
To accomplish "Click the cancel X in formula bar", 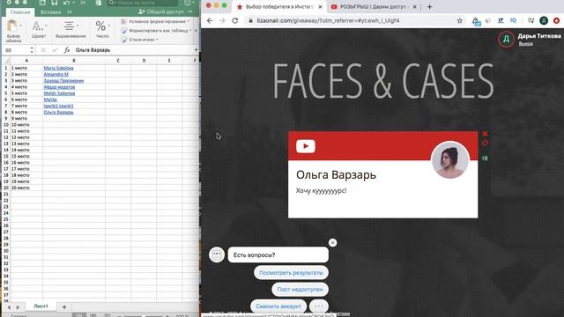I will pyautogui.click(x=43, y=50).
